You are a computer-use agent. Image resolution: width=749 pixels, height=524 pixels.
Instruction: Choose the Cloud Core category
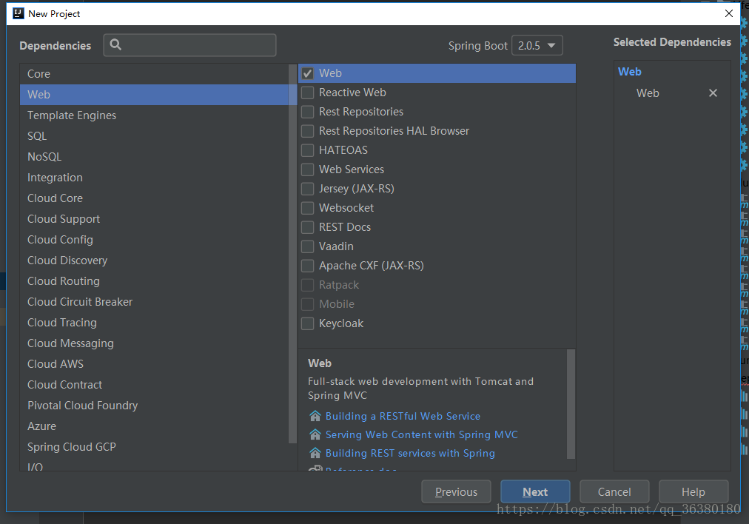[x=154, y=198]
